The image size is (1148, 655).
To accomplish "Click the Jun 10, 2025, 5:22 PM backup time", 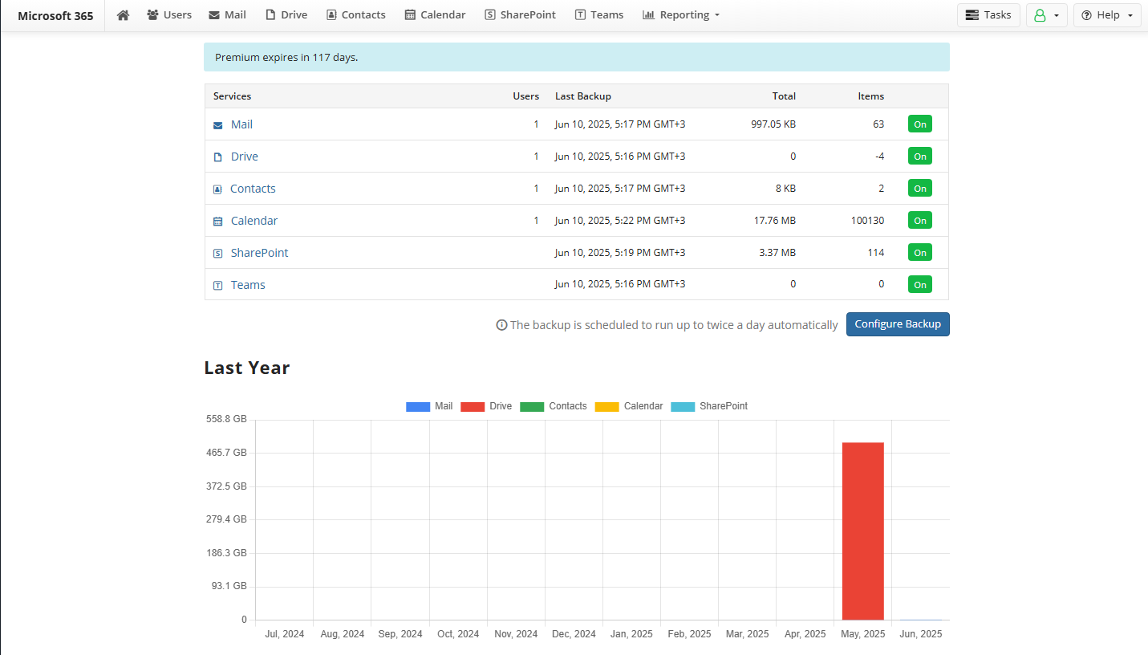I will (x=620, y=221).
